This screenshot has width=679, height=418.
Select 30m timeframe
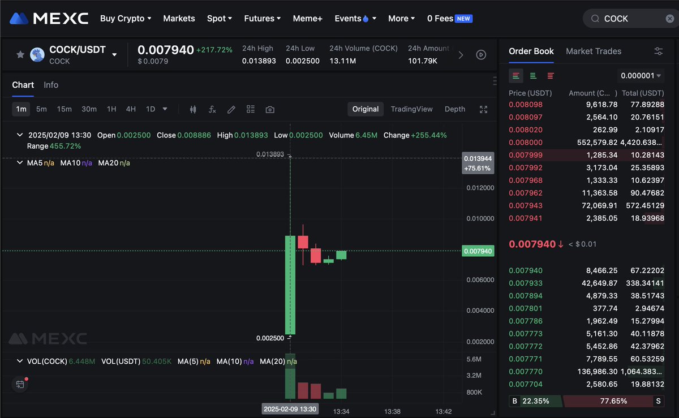click(x=89, y=109)
